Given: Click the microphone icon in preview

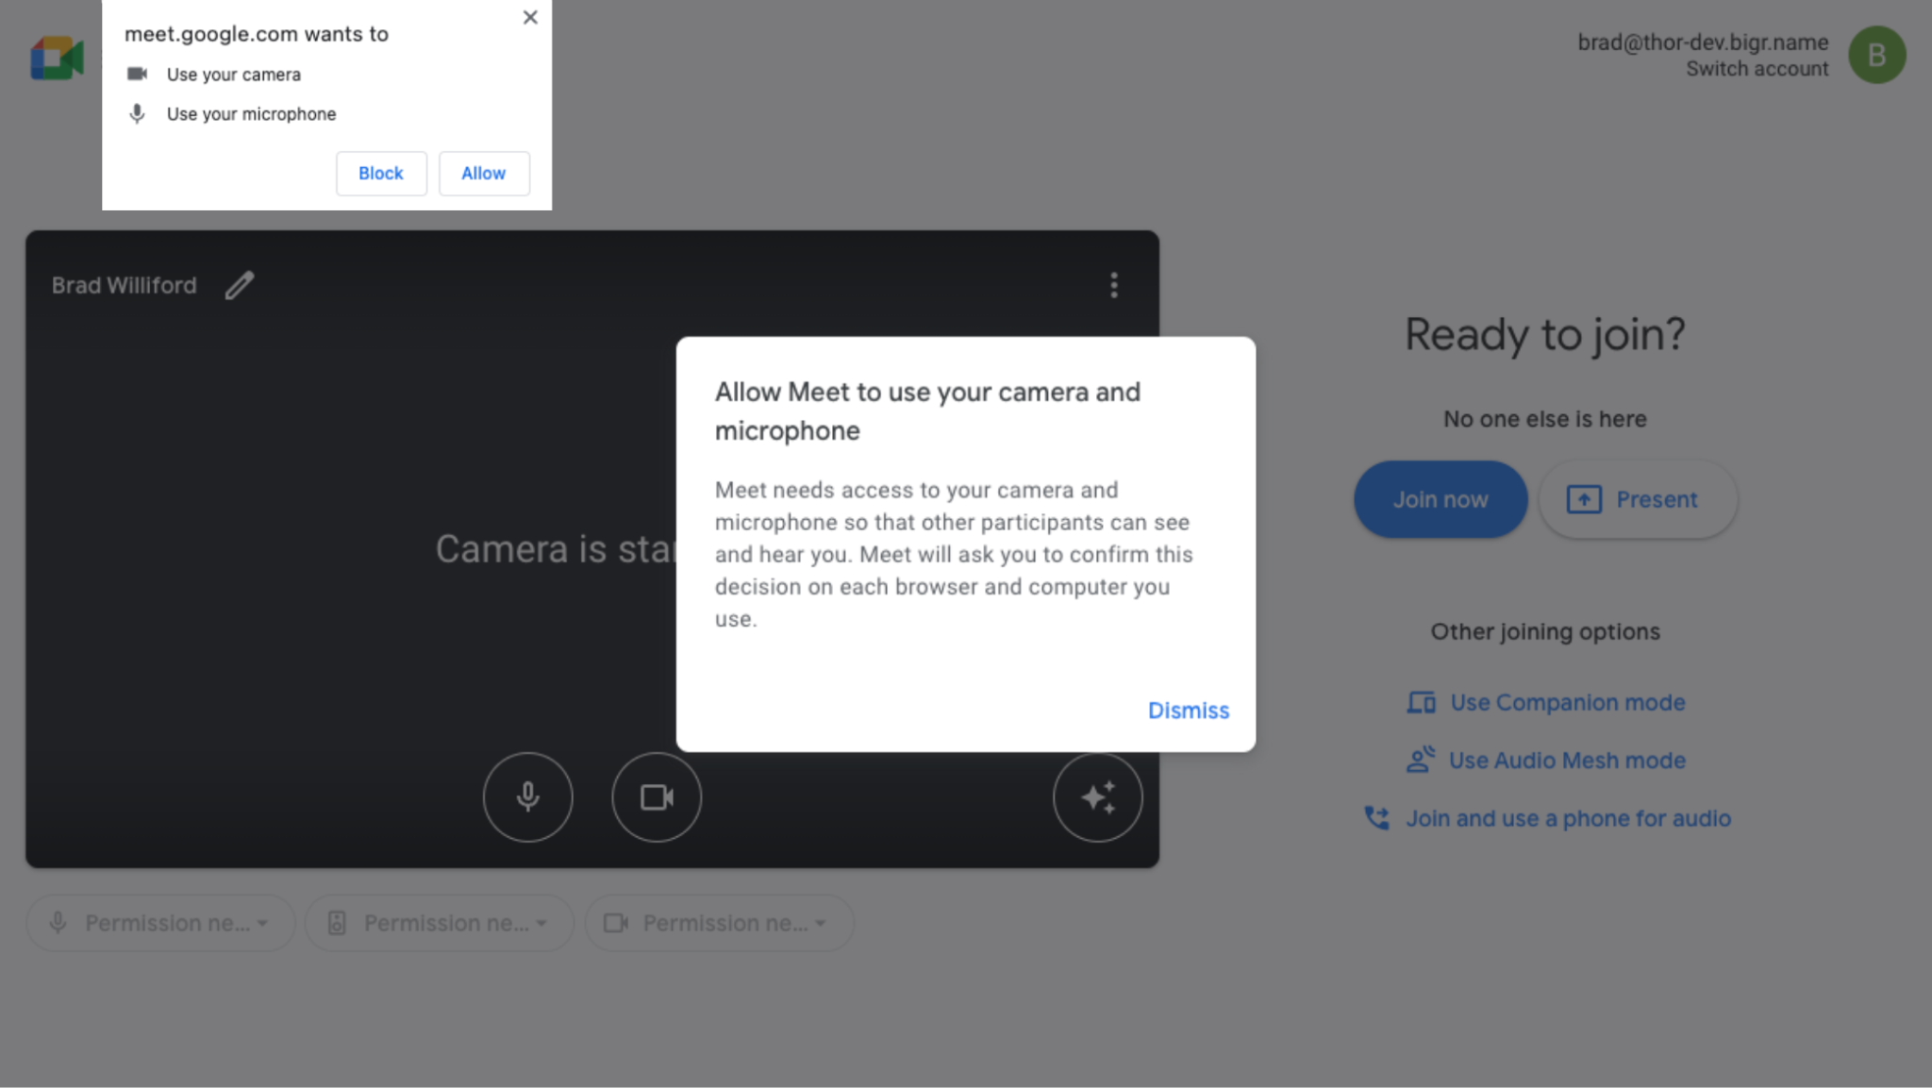Looking at the screenshot, I should click(526, 796).
